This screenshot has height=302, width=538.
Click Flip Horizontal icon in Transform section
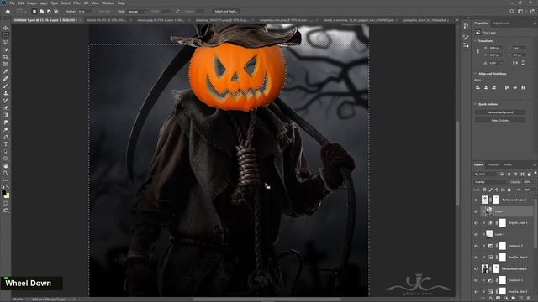(515, 63)
